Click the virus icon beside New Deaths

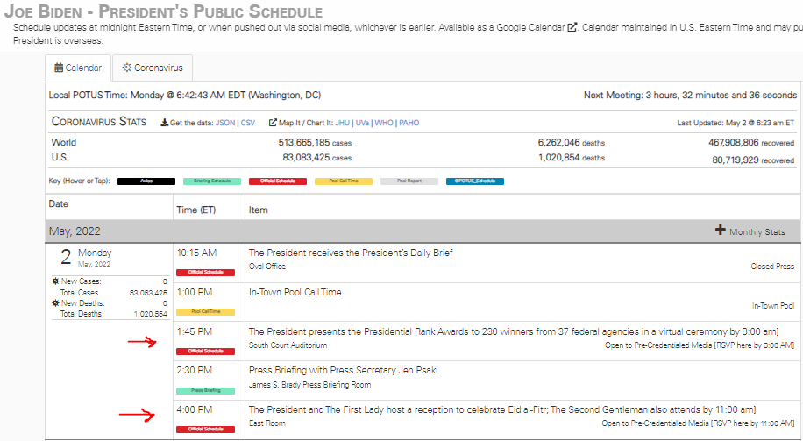55,302
